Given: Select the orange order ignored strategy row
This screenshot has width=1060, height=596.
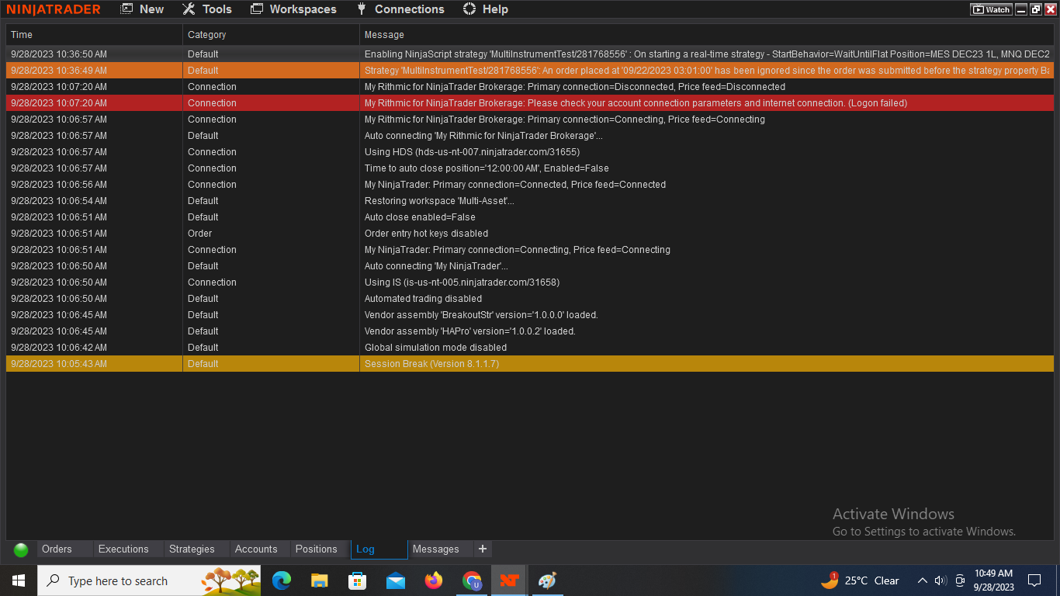Looking at the screenshot, I should (x=530, y=71).
